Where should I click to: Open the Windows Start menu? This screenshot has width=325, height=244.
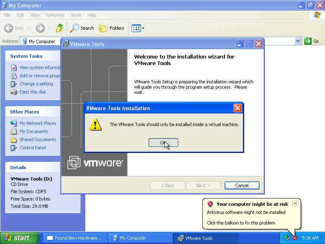click(19, 238)
